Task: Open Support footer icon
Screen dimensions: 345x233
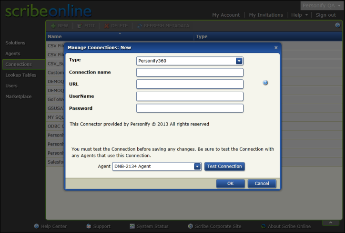Action: click(x=89, y=226)
